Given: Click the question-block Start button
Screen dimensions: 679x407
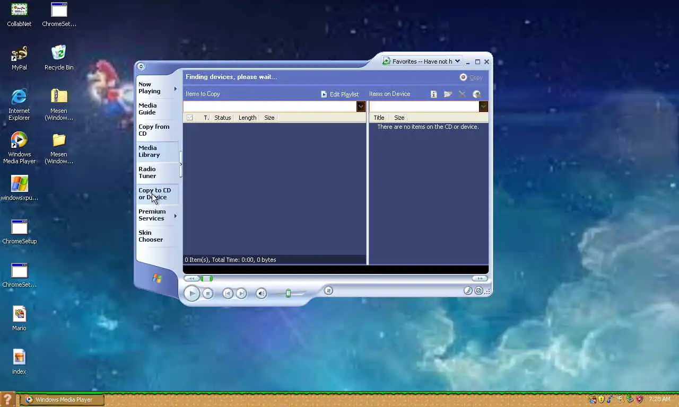Looking at the screenshot, I should pyautogui.click(x=7, y=400).
